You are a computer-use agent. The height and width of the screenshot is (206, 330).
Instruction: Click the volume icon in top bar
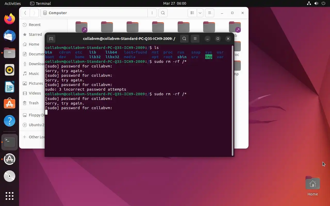[316, 3]
